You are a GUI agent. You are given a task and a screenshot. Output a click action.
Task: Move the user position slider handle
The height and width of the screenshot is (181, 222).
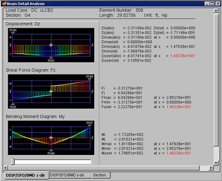coord(13,161)
